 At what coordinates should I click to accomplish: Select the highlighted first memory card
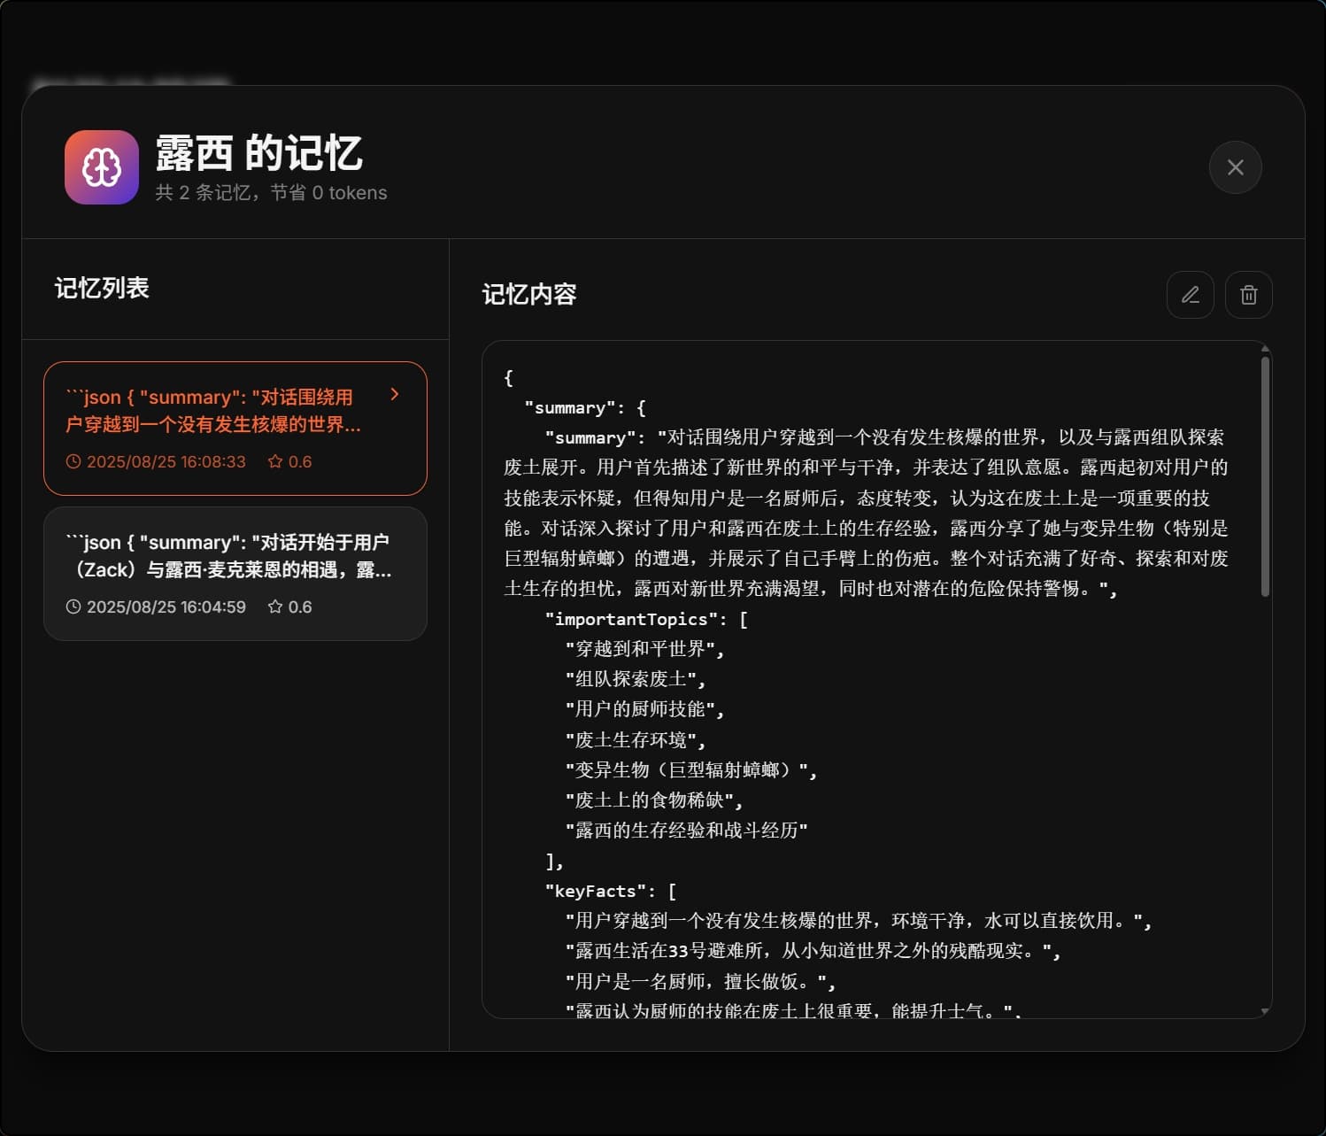pos(235,428)
